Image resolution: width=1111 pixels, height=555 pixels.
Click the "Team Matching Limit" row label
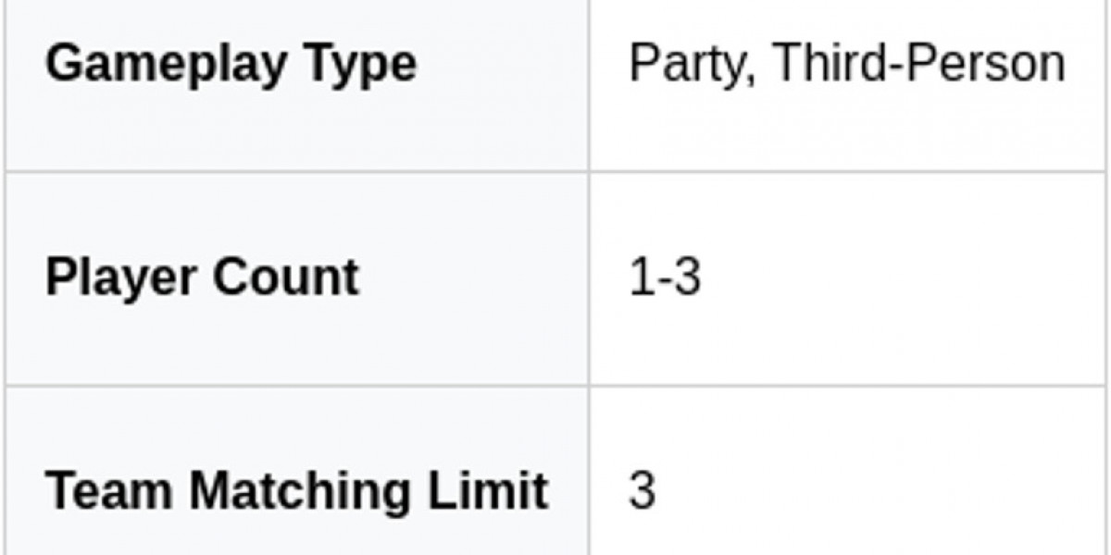296,490
